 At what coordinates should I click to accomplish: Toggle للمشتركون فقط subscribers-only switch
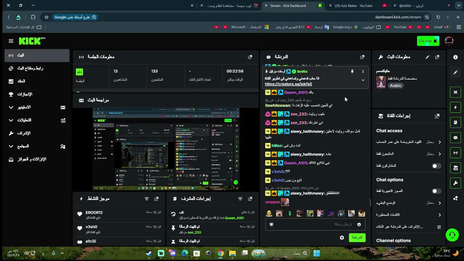click(436, 166)
